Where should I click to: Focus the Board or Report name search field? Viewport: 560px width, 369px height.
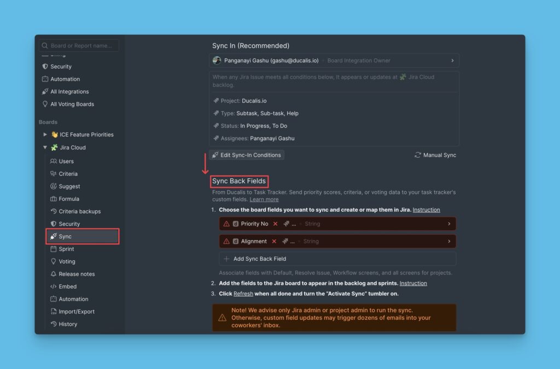tap(82, 46)
